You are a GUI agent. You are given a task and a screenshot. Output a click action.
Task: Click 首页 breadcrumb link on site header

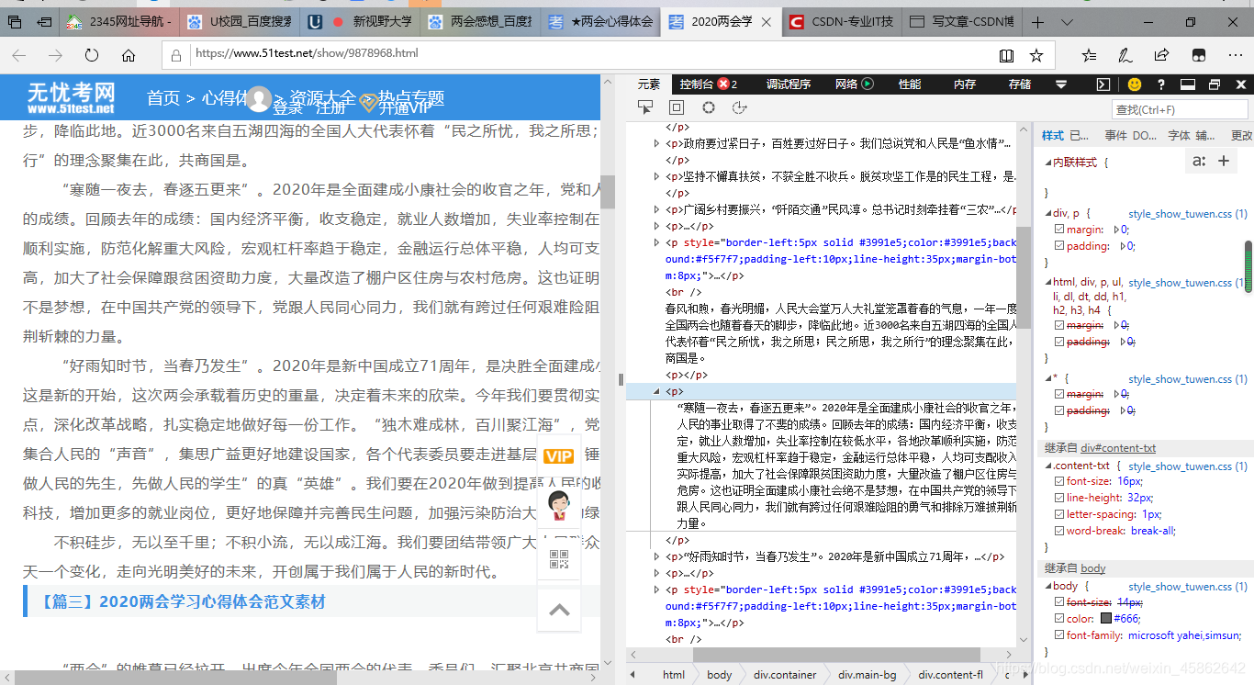[163, 98]
